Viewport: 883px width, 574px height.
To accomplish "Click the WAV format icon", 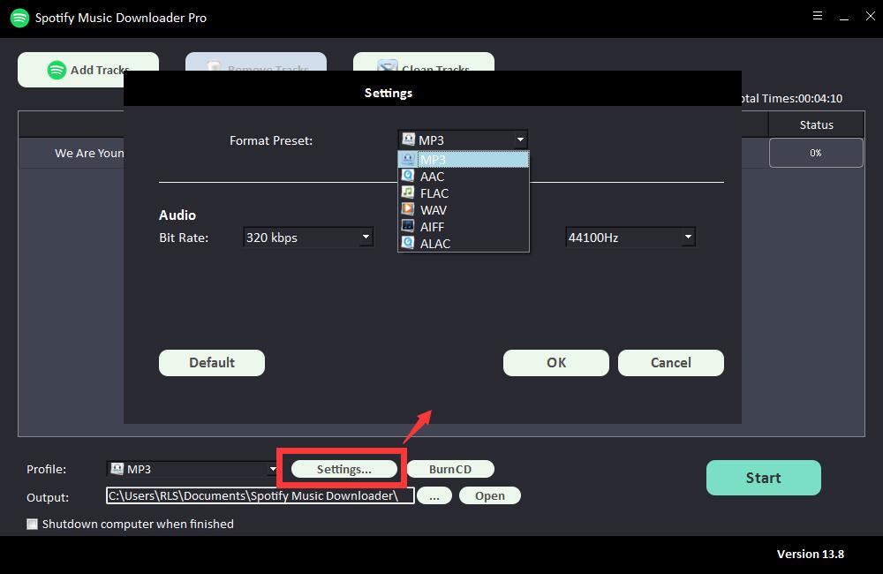I will pos(408,209).
